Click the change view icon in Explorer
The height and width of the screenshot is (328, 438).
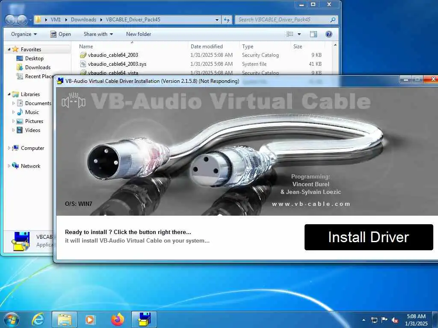pyautogui.click(x=290, y=34)
